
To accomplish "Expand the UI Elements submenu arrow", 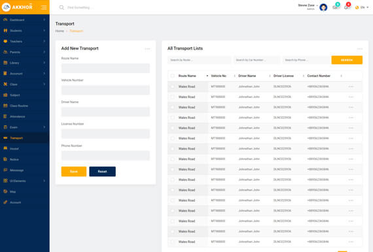I will (x=44, y=181).
